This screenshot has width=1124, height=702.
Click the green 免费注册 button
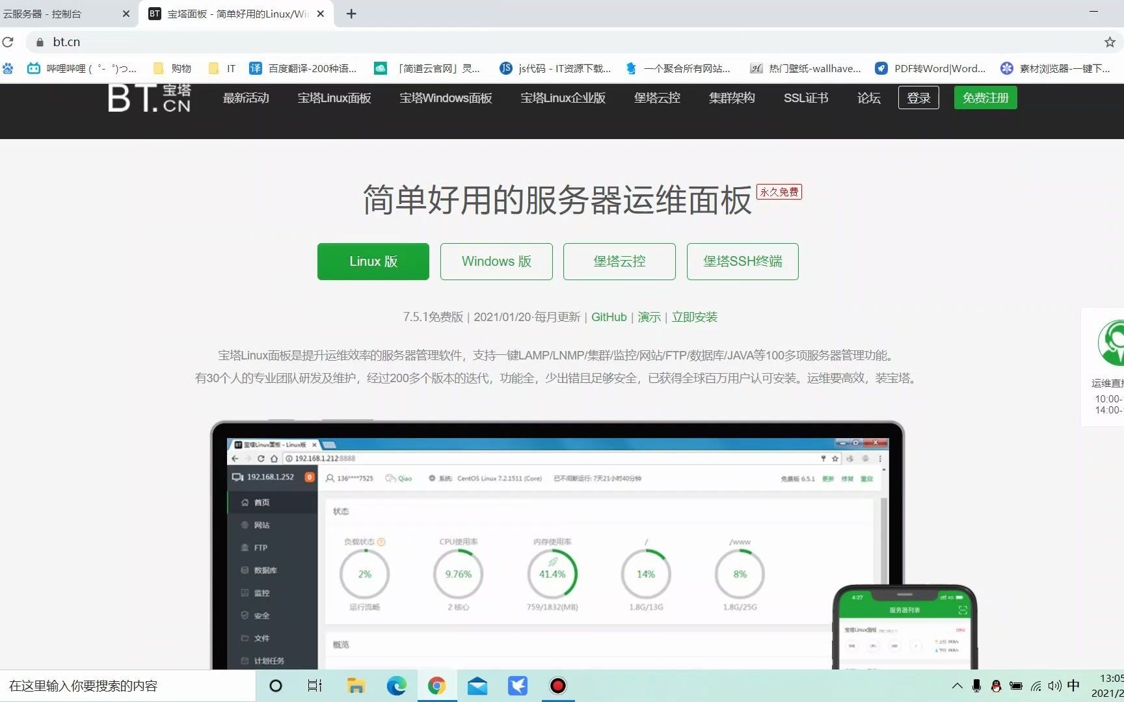985,97
